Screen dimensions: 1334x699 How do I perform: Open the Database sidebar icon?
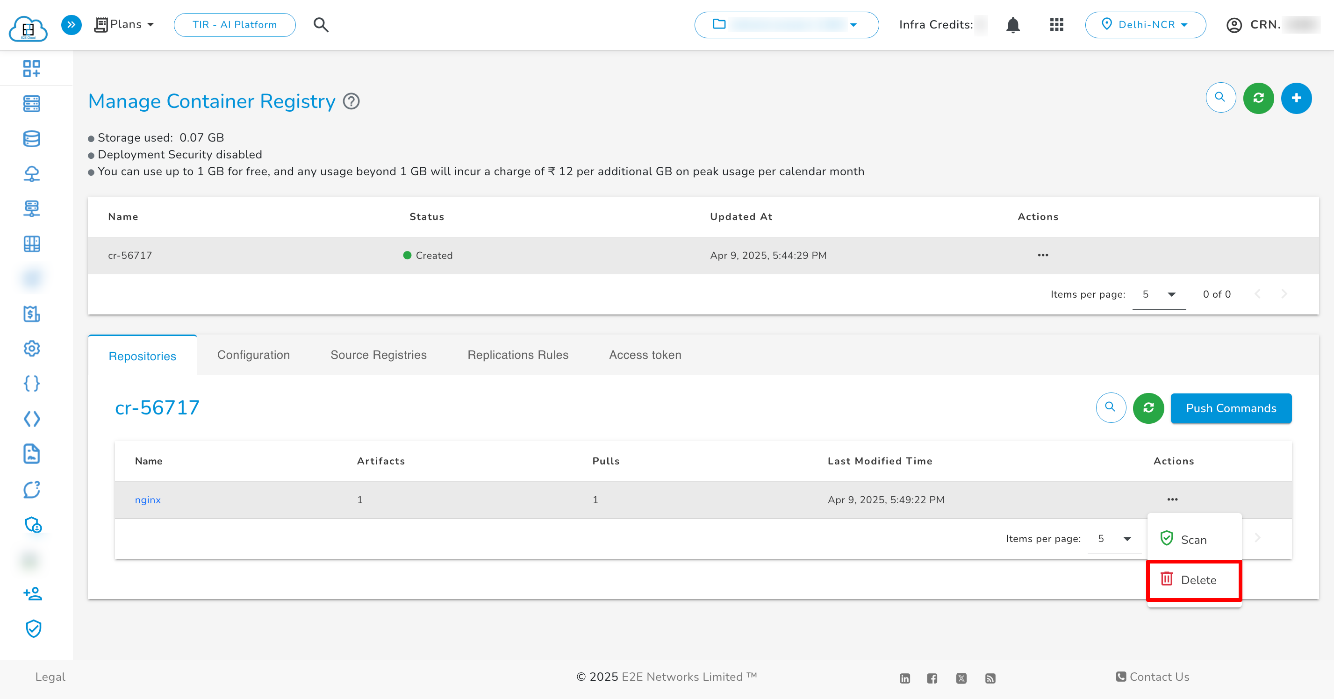(x=31, y=138)
